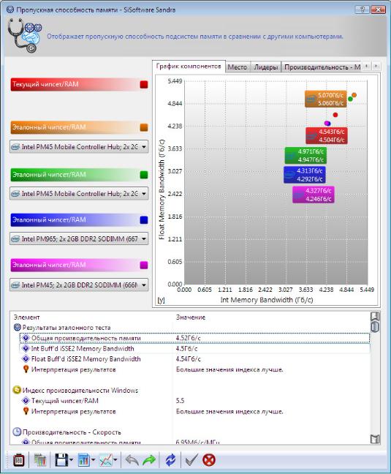Click the grey checkmark OK icon

191,460
